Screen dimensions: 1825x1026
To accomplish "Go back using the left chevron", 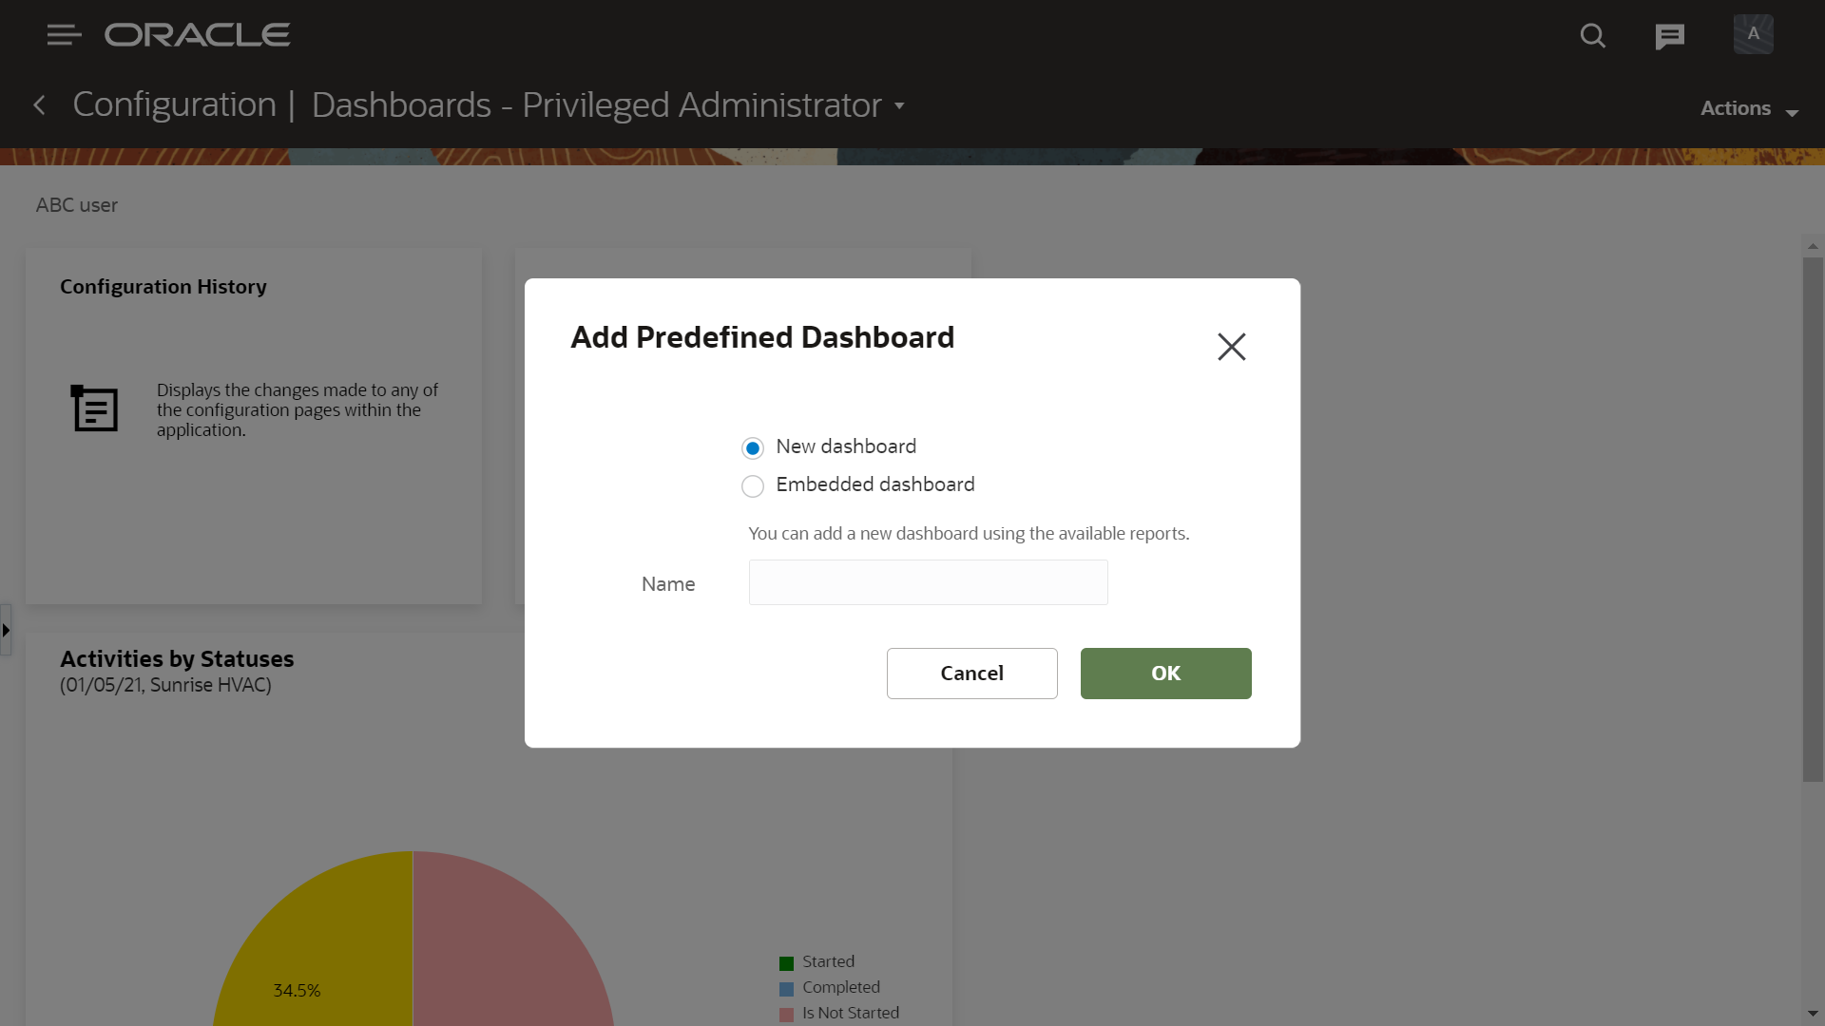I will coord(40,105).
